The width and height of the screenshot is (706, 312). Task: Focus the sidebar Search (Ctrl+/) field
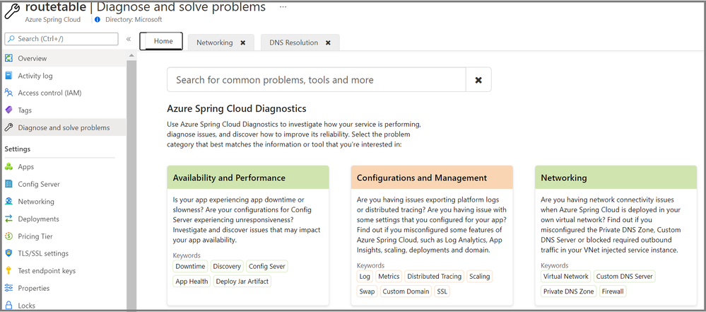pos(61,39)
